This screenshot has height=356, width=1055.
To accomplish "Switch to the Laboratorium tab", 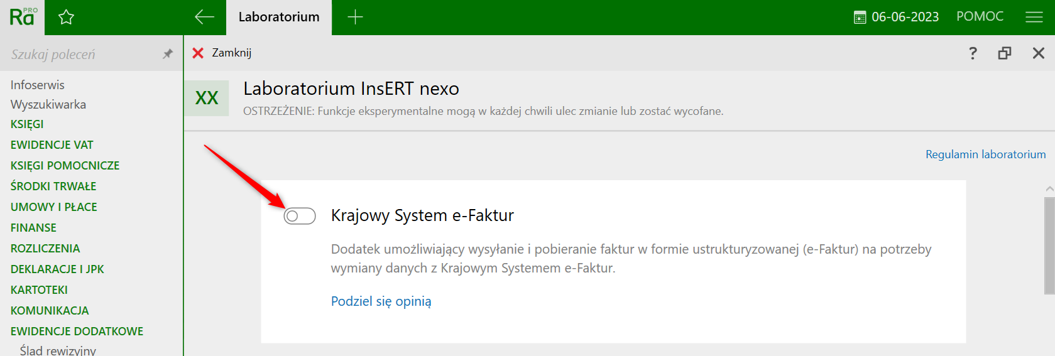I will pyautogui.click(x=279, y=17).
